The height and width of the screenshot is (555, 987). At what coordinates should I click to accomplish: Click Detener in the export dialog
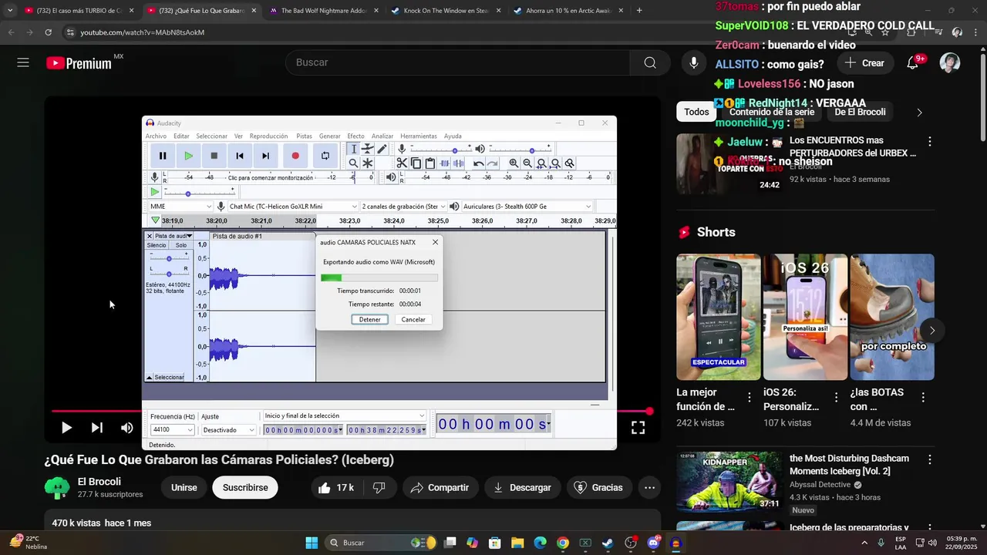tap(370, 319)
